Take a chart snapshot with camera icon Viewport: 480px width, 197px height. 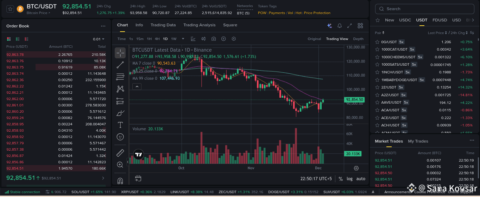[214, 39]
